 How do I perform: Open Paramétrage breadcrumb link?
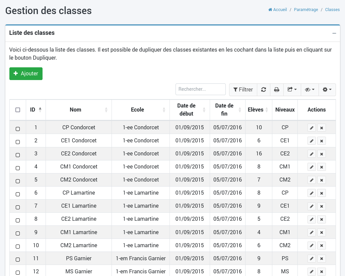tap(306, 10)
